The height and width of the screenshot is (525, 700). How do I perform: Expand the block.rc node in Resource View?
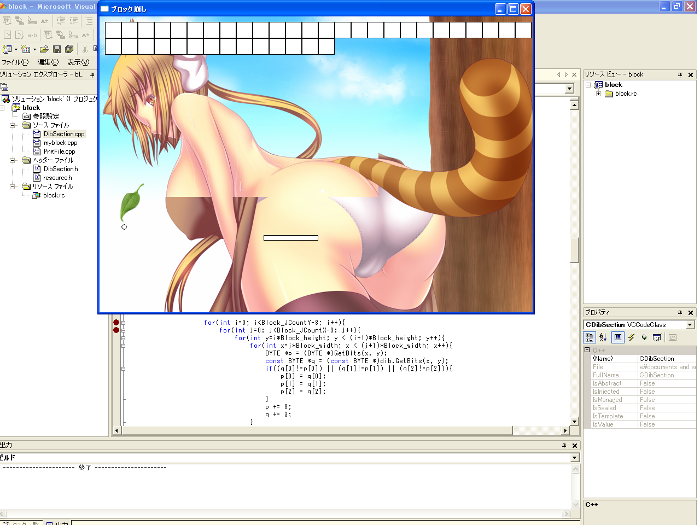coord(599,94)
